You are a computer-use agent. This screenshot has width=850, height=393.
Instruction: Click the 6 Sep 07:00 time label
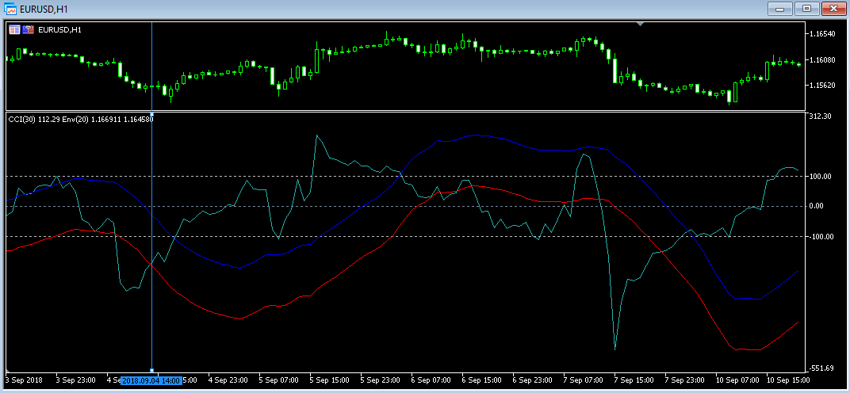point(431,380)
